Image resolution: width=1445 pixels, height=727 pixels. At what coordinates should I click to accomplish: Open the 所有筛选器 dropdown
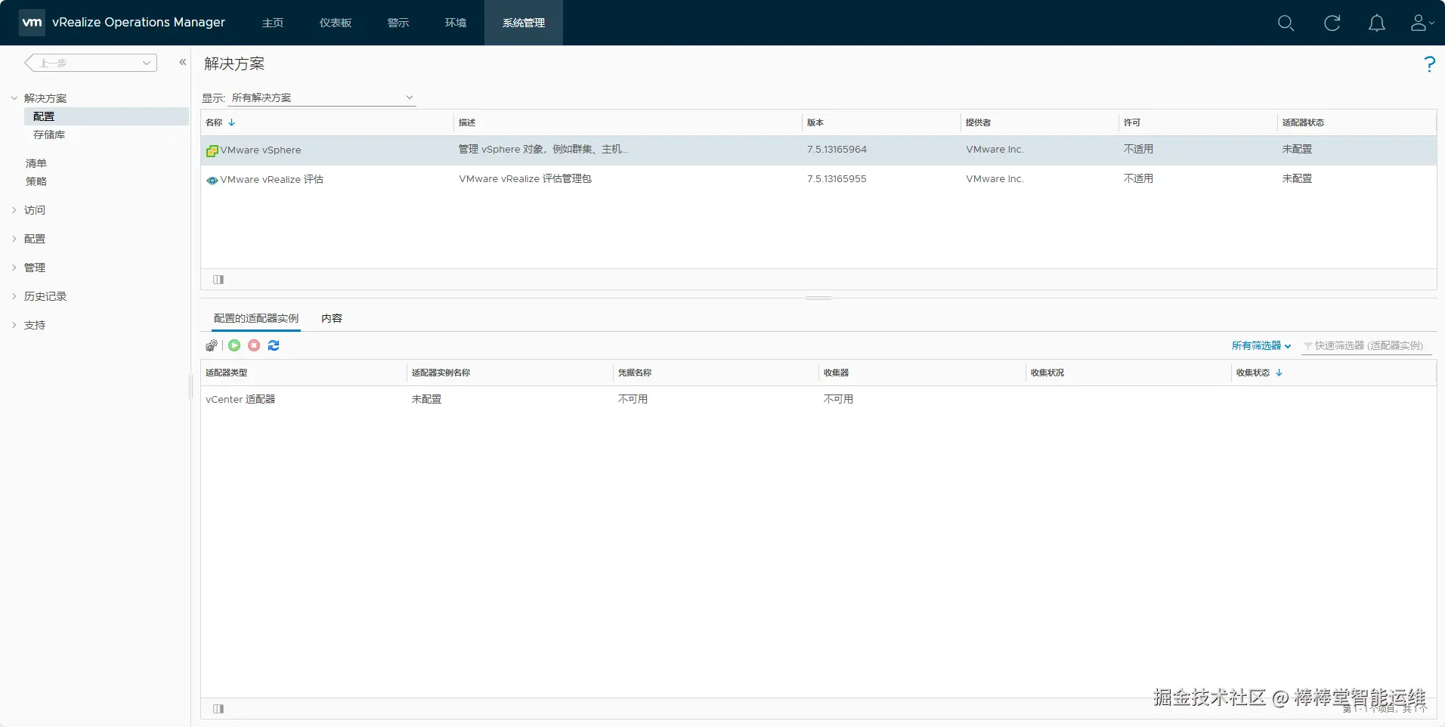1261,345
